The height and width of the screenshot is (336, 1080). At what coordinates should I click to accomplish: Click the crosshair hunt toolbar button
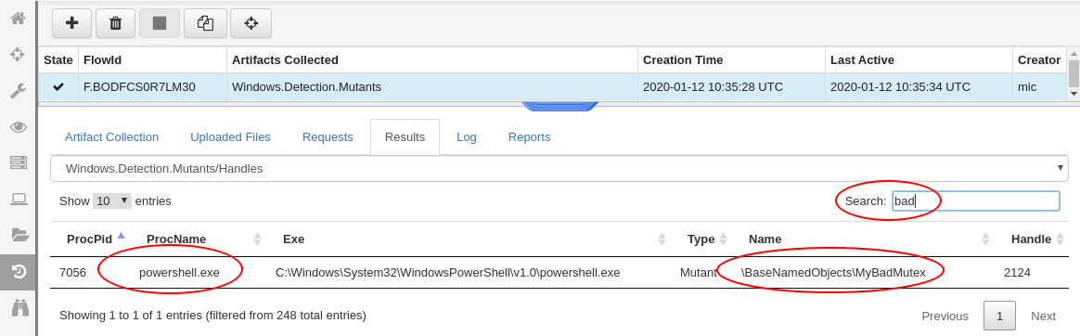pos(251,23)
